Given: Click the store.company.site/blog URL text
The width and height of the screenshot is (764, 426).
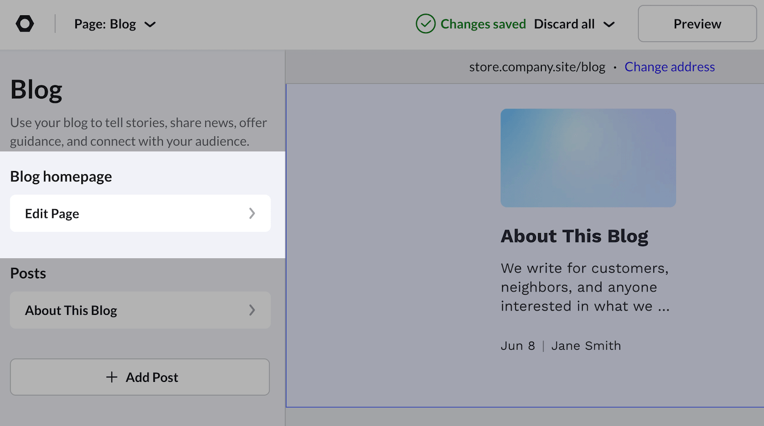Looking at the screenshot, I should point(537,67).
